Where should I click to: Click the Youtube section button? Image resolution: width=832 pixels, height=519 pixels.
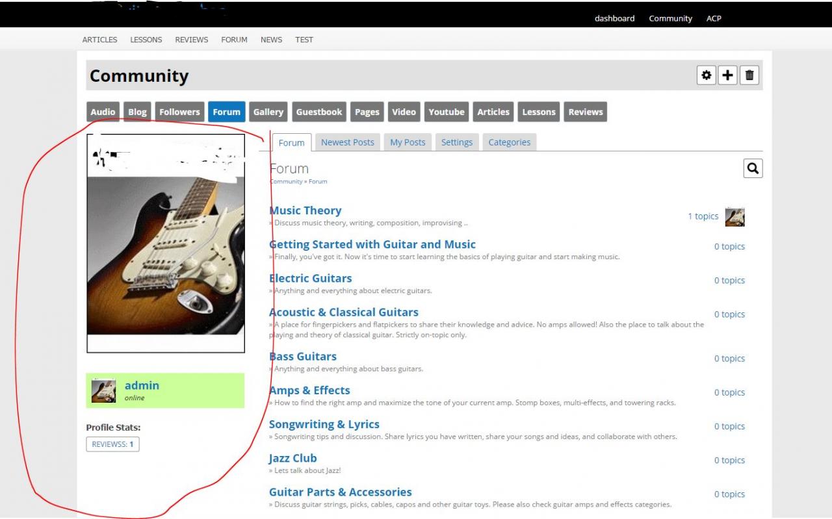pos(447,112)
